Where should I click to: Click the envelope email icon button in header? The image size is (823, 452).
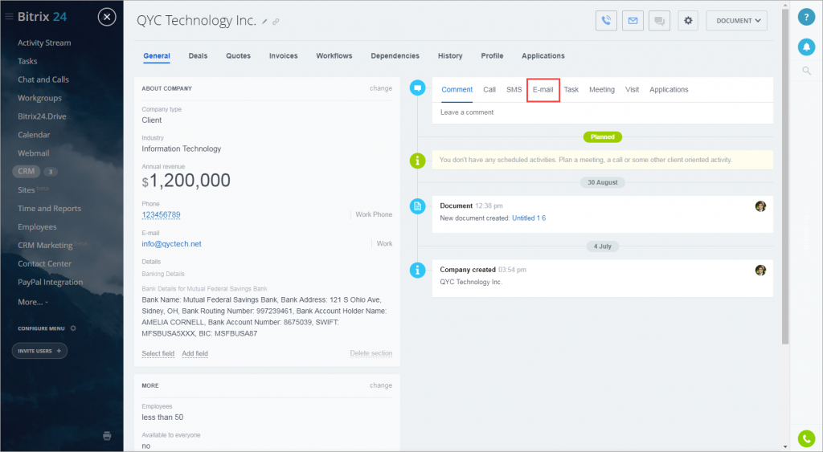coord(633,21)
